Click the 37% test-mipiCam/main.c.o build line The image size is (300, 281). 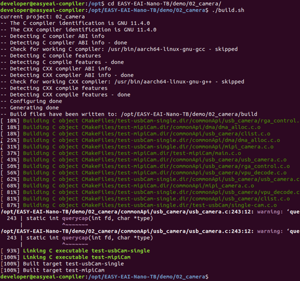click(121, 154)
